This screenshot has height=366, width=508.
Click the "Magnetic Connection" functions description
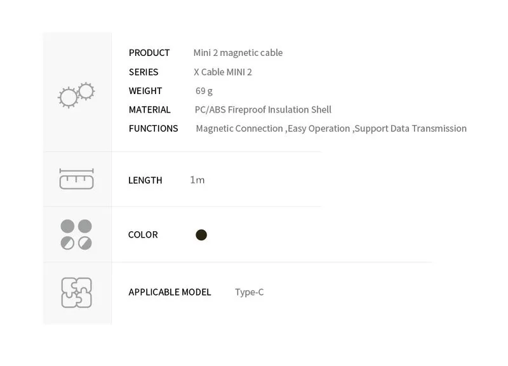tap(239, 128)
